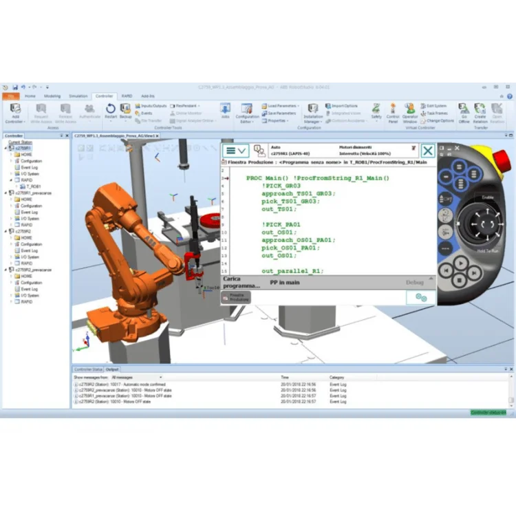Click Save Parameters in the ribbon
This screenshot has height=516, width=516.
click(x=279, y=114)
